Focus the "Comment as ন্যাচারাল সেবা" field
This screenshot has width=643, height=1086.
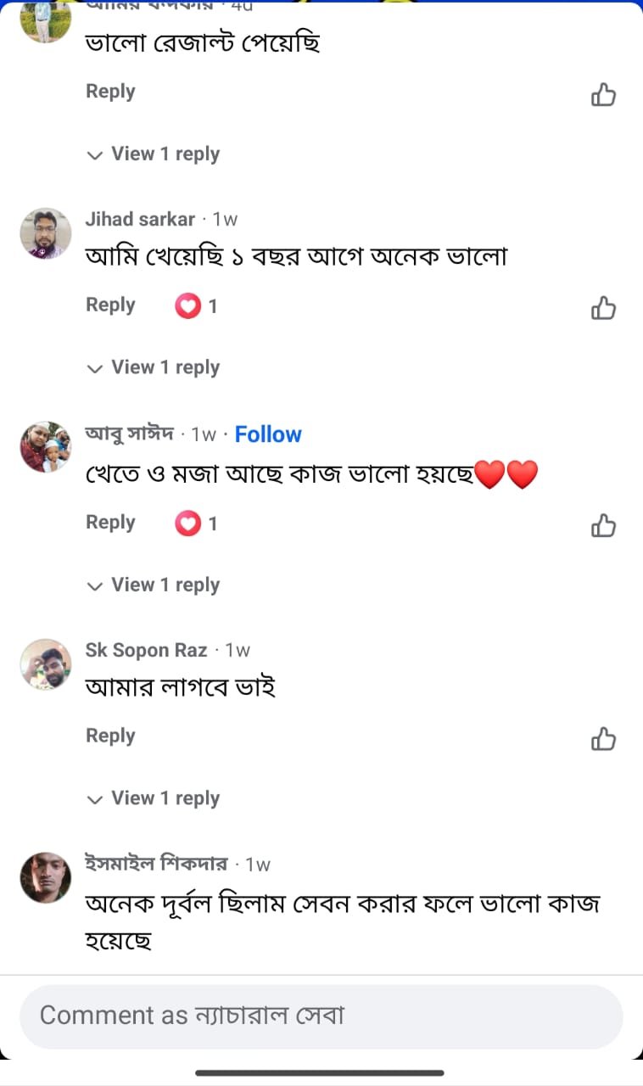(321, 1016)
